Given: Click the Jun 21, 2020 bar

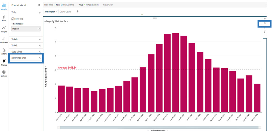Looking at the screenshot, I should pyautogui.click(x=151, y=83).
